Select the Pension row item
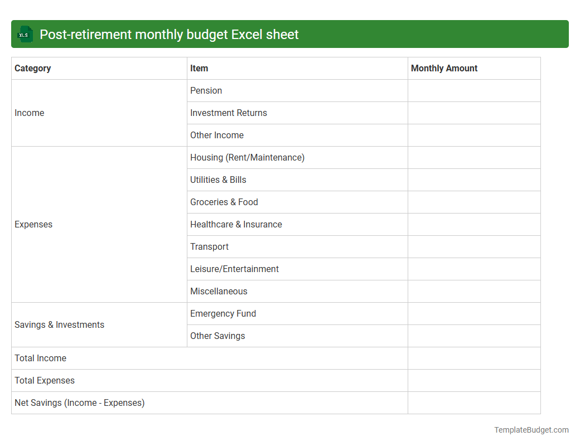 tap(206, 90)
